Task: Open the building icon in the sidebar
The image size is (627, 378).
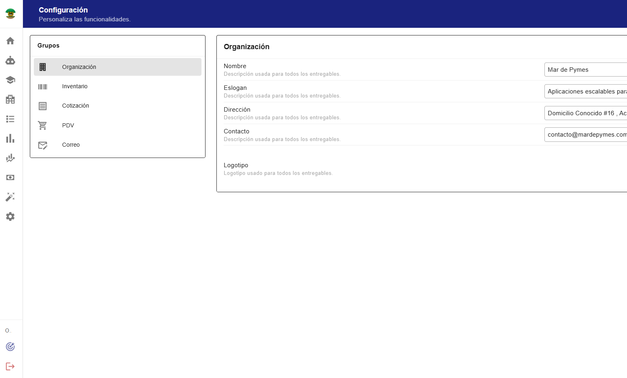Action: click(10, 99)
